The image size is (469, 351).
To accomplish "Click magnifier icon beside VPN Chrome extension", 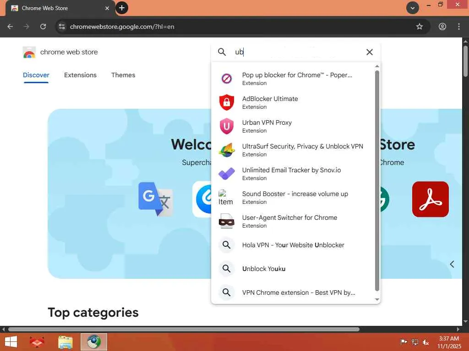I will tap(226, 292).
